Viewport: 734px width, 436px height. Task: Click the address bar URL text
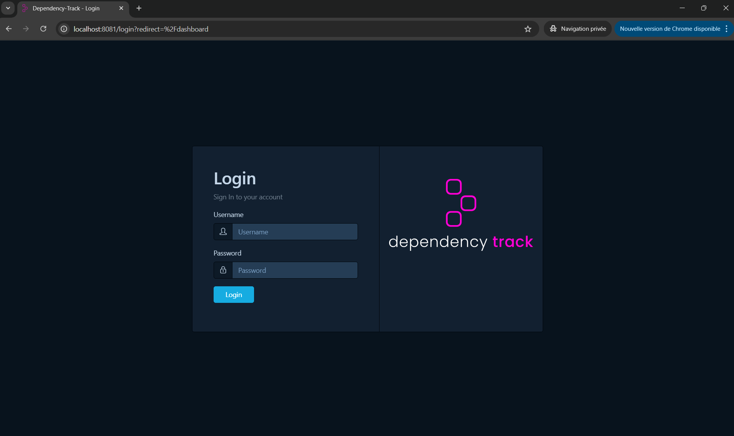[x=141, y=29]
